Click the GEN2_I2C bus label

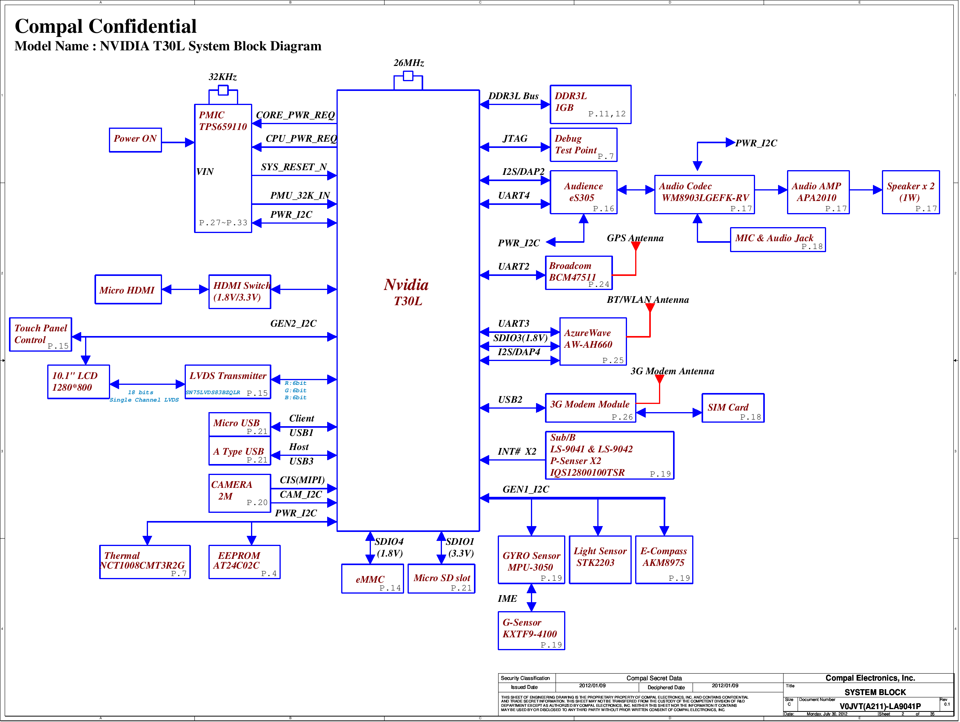click(x=293, y=324)
